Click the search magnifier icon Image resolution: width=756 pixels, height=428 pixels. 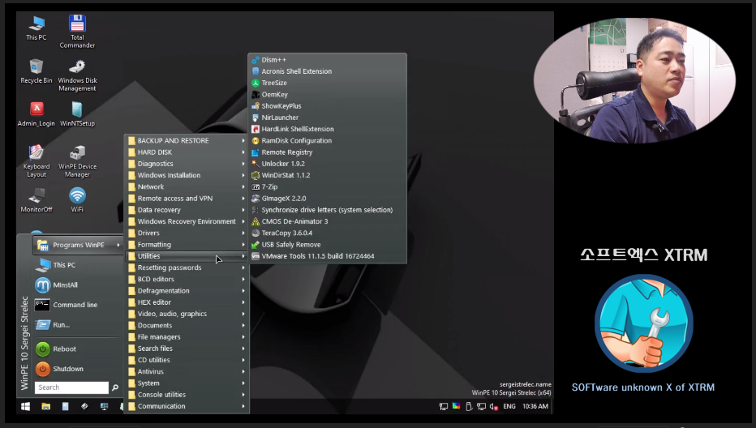coord(114,387)
